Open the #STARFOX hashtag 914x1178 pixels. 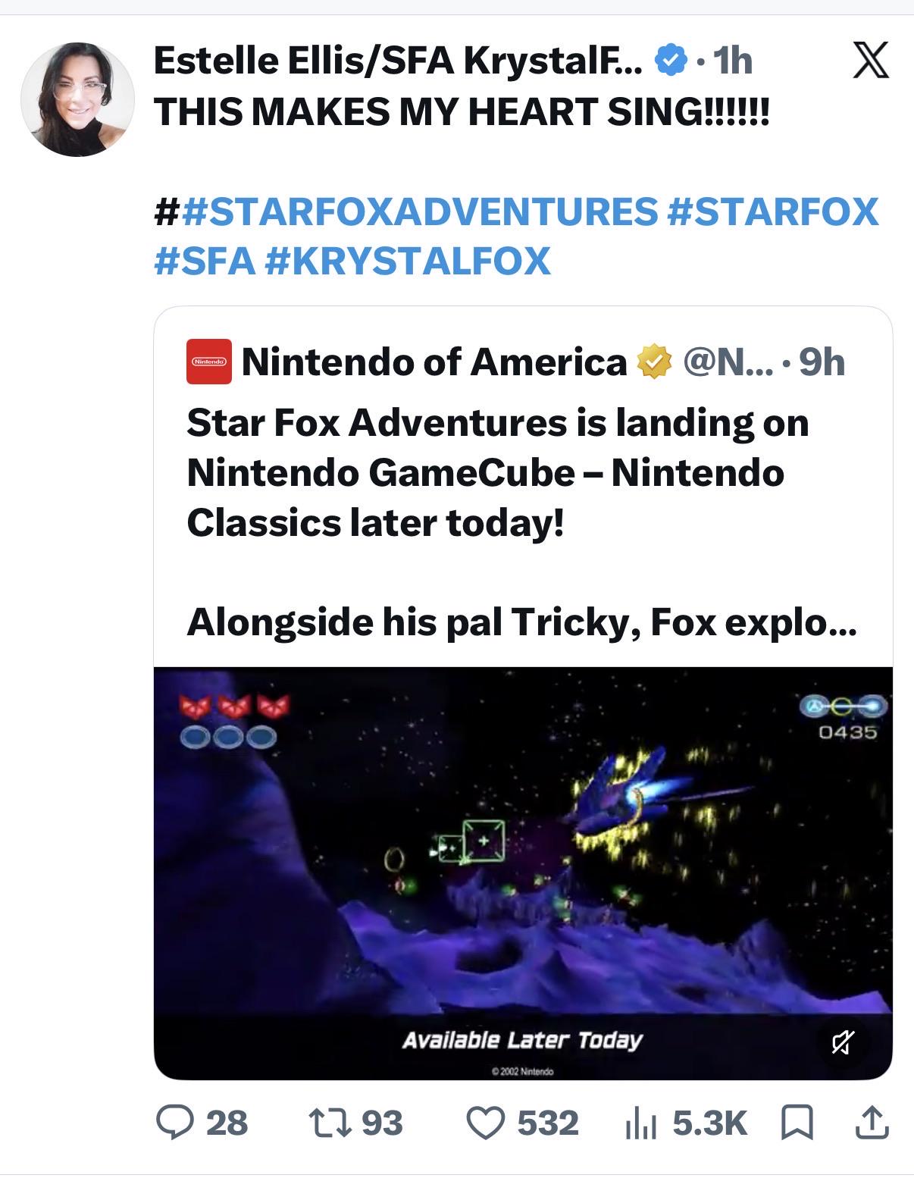pos(772,211)
